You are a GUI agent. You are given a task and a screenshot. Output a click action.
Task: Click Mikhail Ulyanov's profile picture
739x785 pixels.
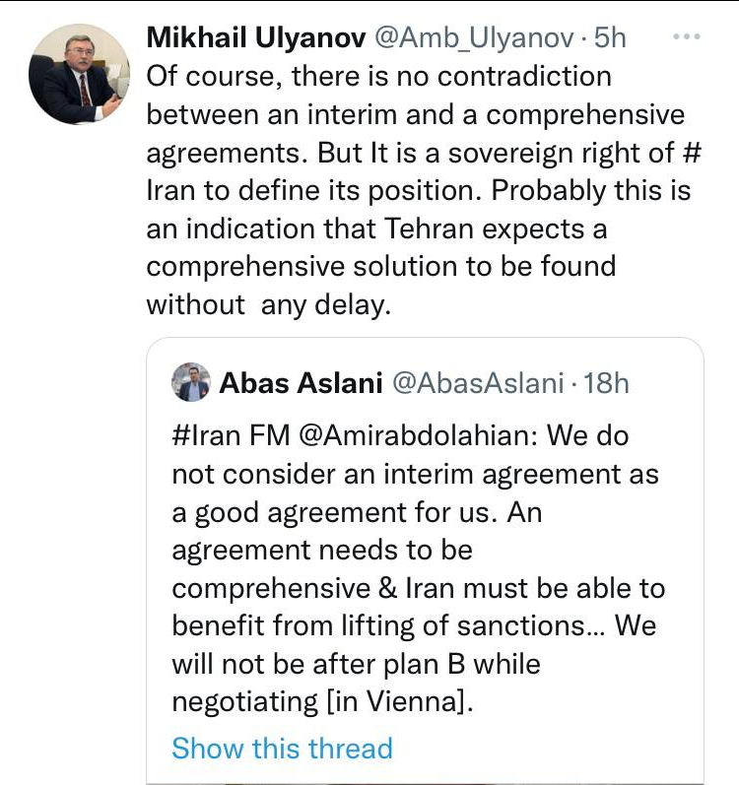coord(79,75)
